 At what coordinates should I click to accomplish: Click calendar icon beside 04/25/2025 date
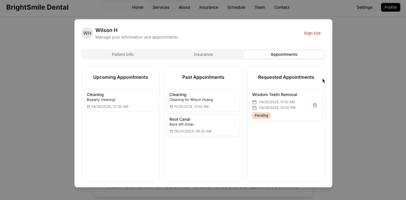[254, 102]
